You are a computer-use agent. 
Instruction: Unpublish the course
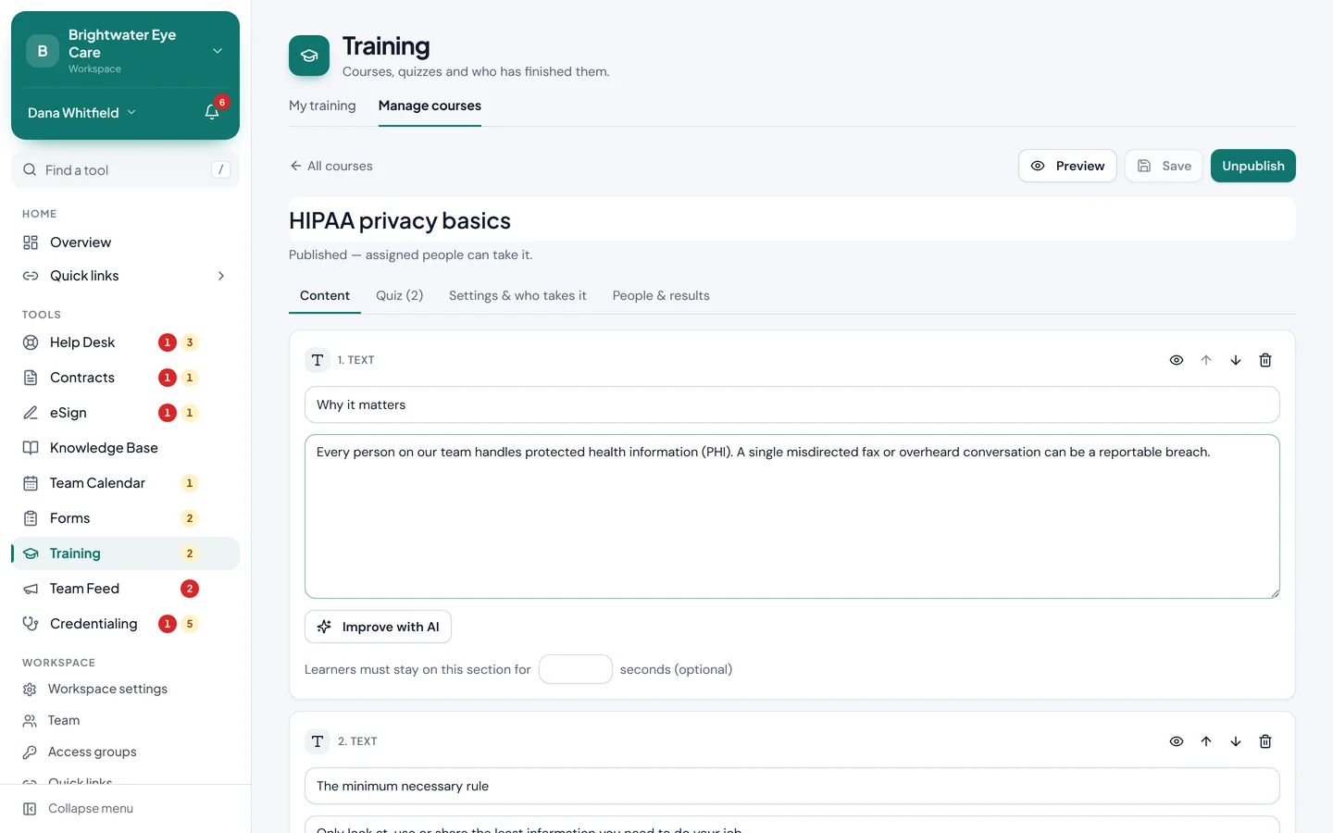1253,166
